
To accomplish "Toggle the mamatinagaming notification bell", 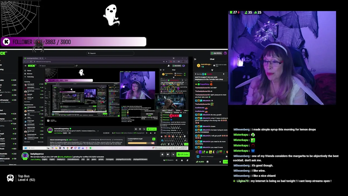I will tap(136, 129).
